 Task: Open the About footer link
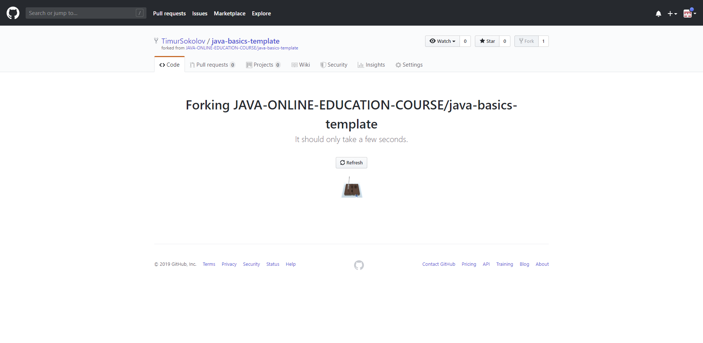[x=542, y=264]
